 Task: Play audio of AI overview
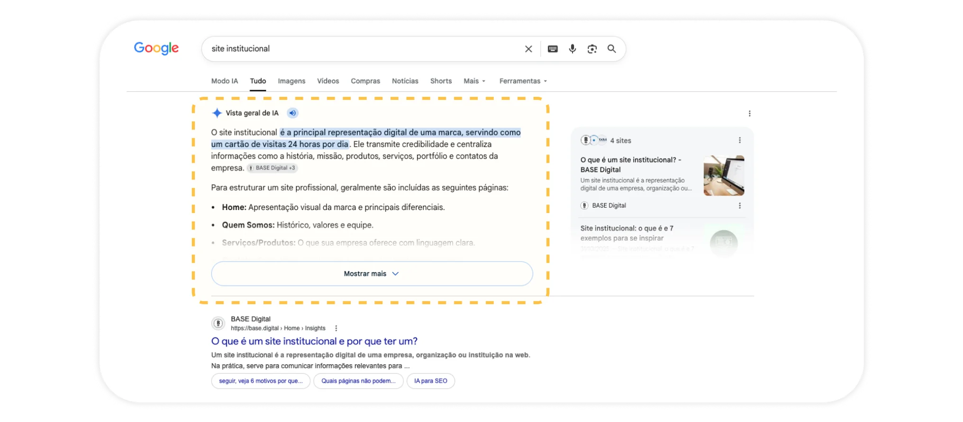click(292, 113)
